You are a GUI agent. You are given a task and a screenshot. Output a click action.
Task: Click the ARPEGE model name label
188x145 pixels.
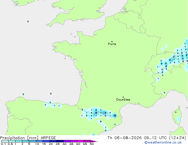click(x=48, y=138)
